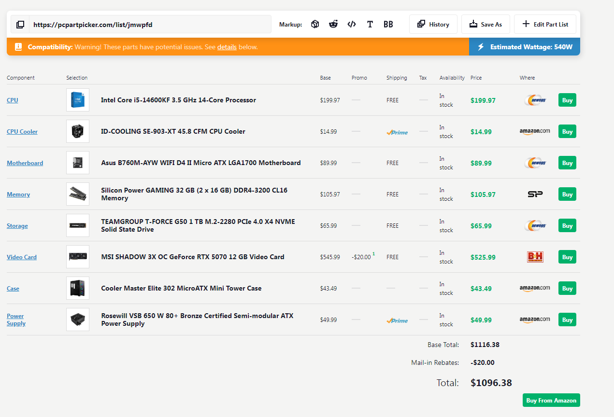Click Prime shipping icon in Power Supply row
Screen dimensions: 614x417
click(397, 320)
